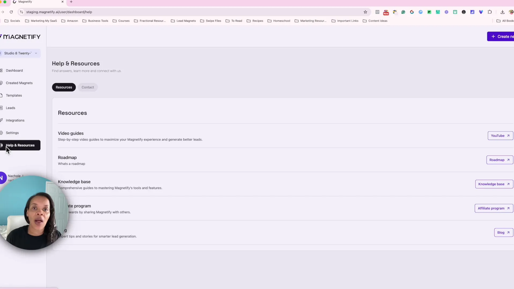Open the To Read bookmarks folder

coord(234,21)
